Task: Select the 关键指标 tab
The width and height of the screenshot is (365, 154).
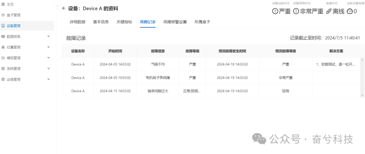Action: coord(124,22)
